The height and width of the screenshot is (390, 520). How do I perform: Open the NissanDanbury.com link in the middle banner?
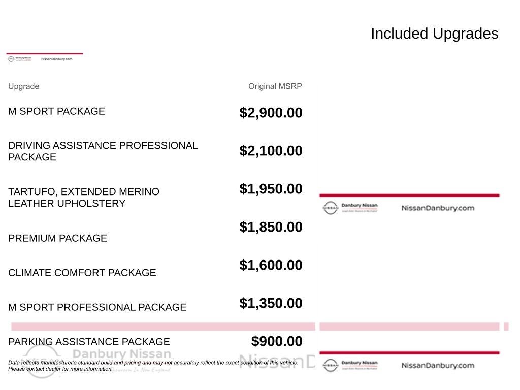(438, 208)
